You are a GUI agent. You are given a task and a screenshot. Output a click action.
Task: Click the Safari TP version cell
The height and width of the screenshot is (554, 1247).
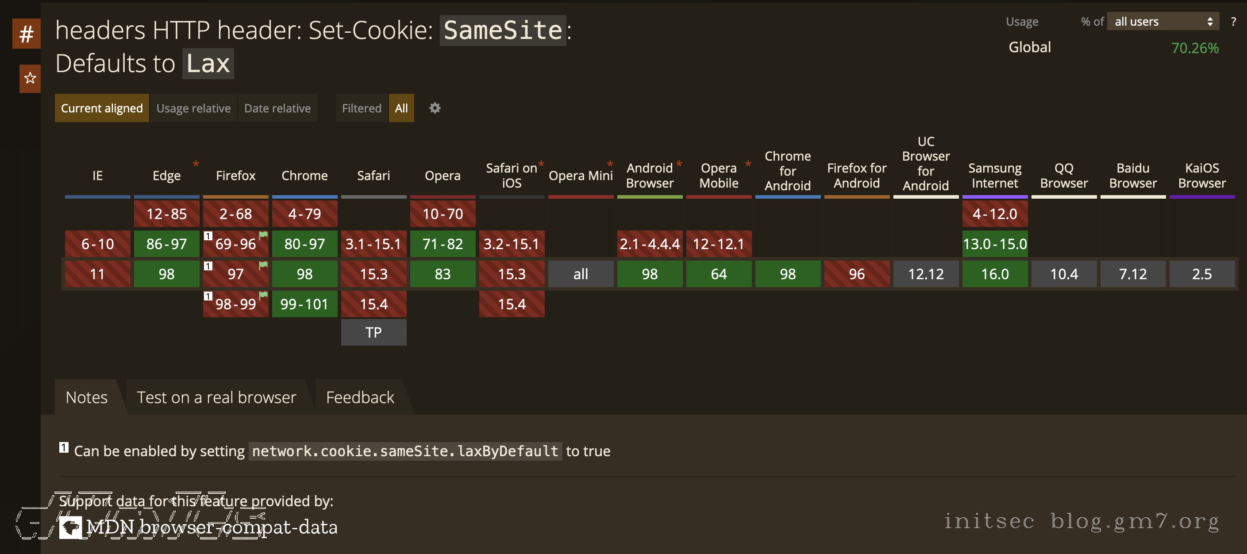coord(373,332)
